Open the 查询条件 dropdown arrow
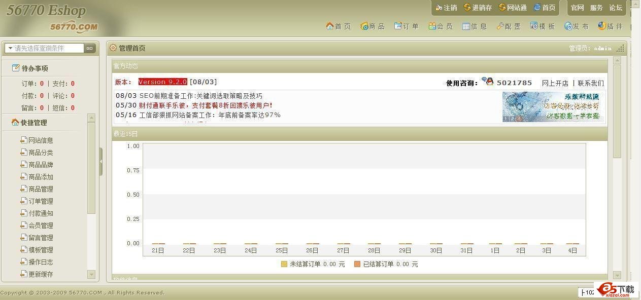 coord(10,48)
